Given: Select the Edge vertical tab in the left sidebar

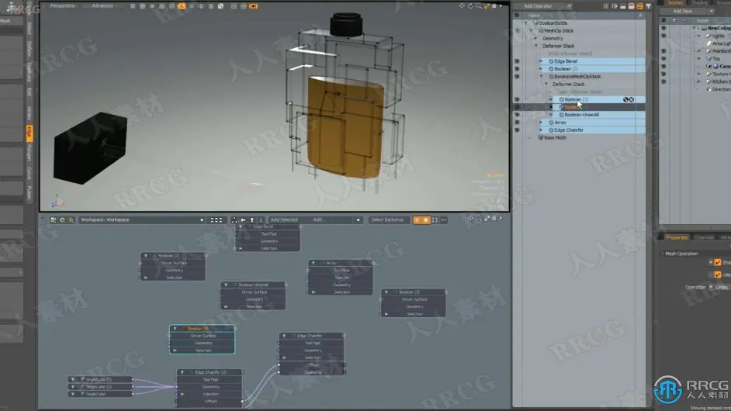Looking at the screenshot, I should [29, 133].
